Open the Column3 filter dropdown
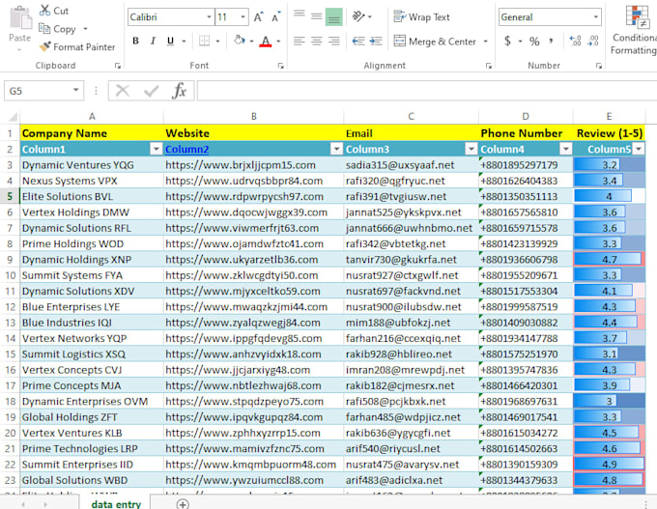Viewport: 657px width, 509px height. coord(471,149)
